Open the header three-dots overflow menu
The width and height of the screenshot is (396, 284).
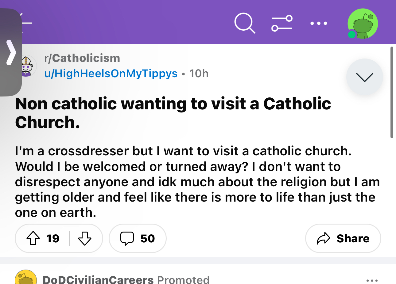[x=319, y=23]
